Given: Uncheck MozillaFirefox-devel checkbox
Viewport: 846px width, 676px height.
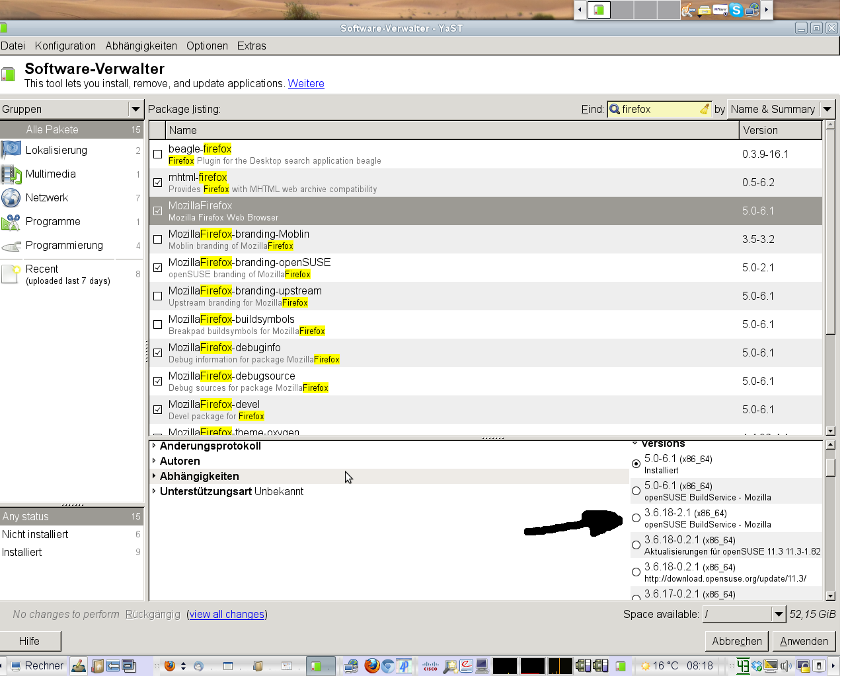Looking at the screenshot, I should click(x=157, y=409).
